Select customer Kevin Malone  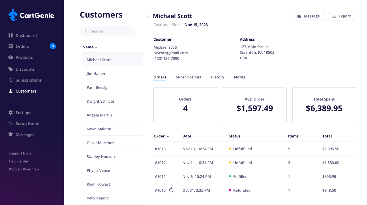click(113, 129)
